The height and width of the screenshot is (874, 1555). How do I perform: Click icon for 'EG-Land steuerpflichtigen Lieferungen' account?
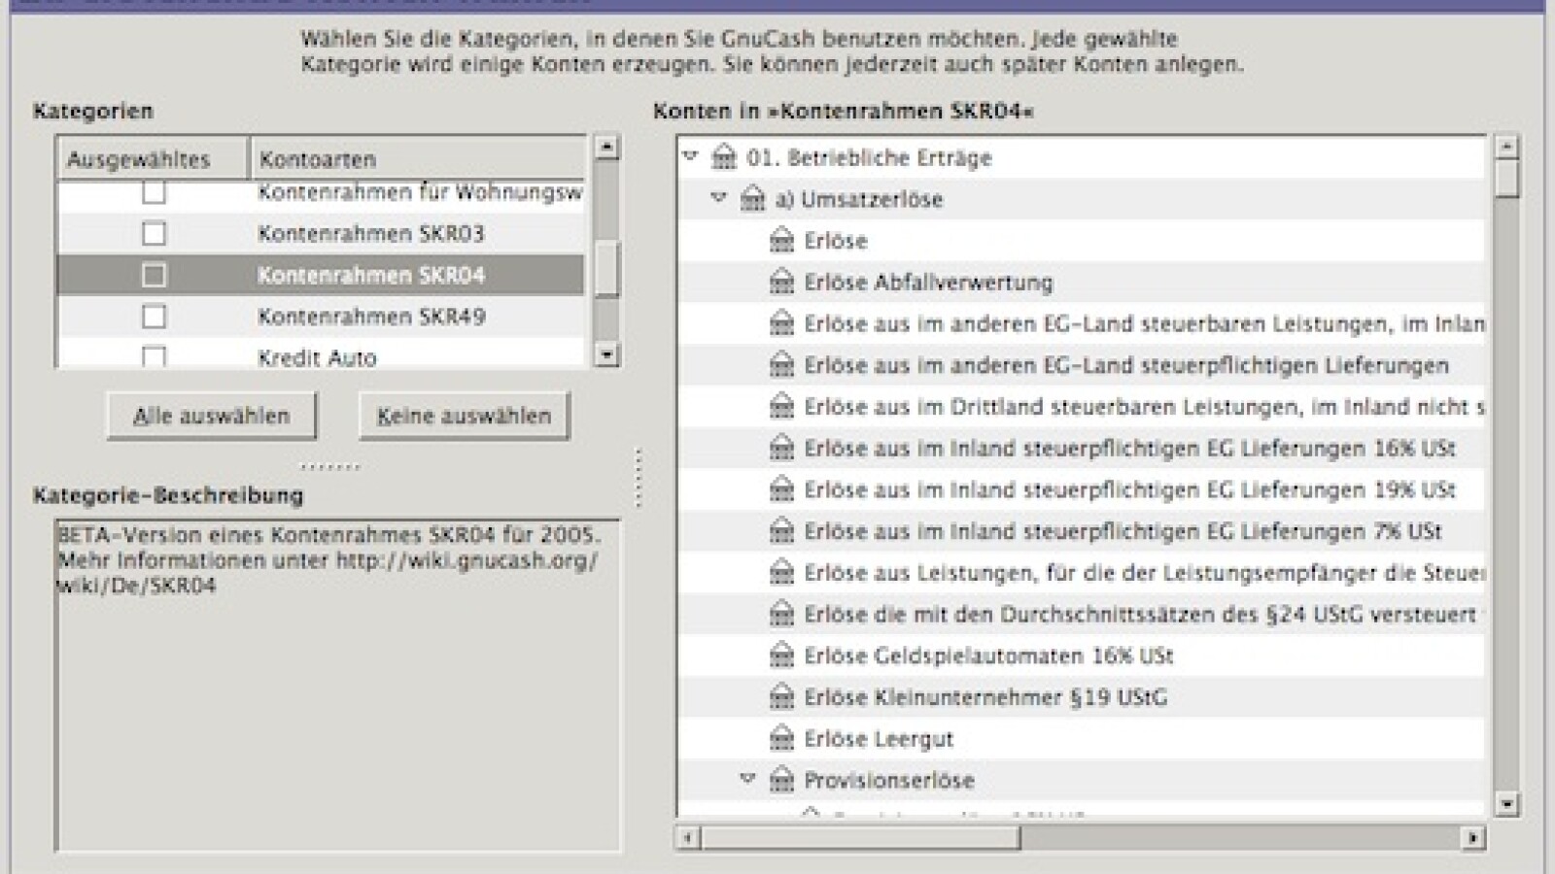(781, 365)
